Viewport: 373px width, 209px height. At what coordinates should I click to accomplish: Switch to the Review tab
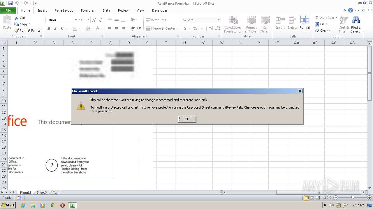123,10
